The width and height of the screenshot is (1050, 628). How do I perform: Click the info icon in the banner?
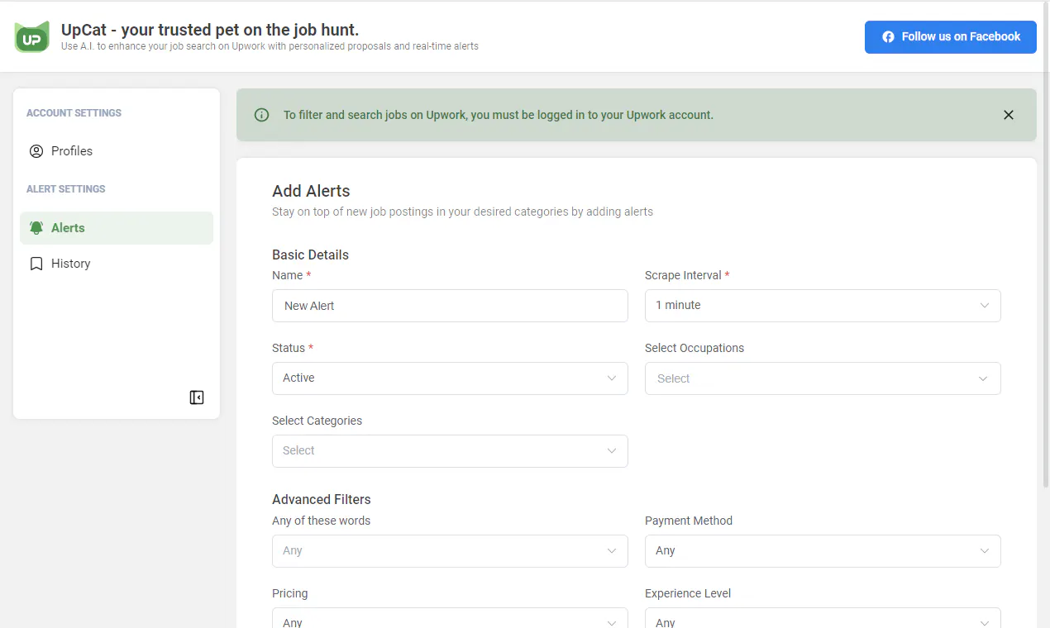pos(262,115)
